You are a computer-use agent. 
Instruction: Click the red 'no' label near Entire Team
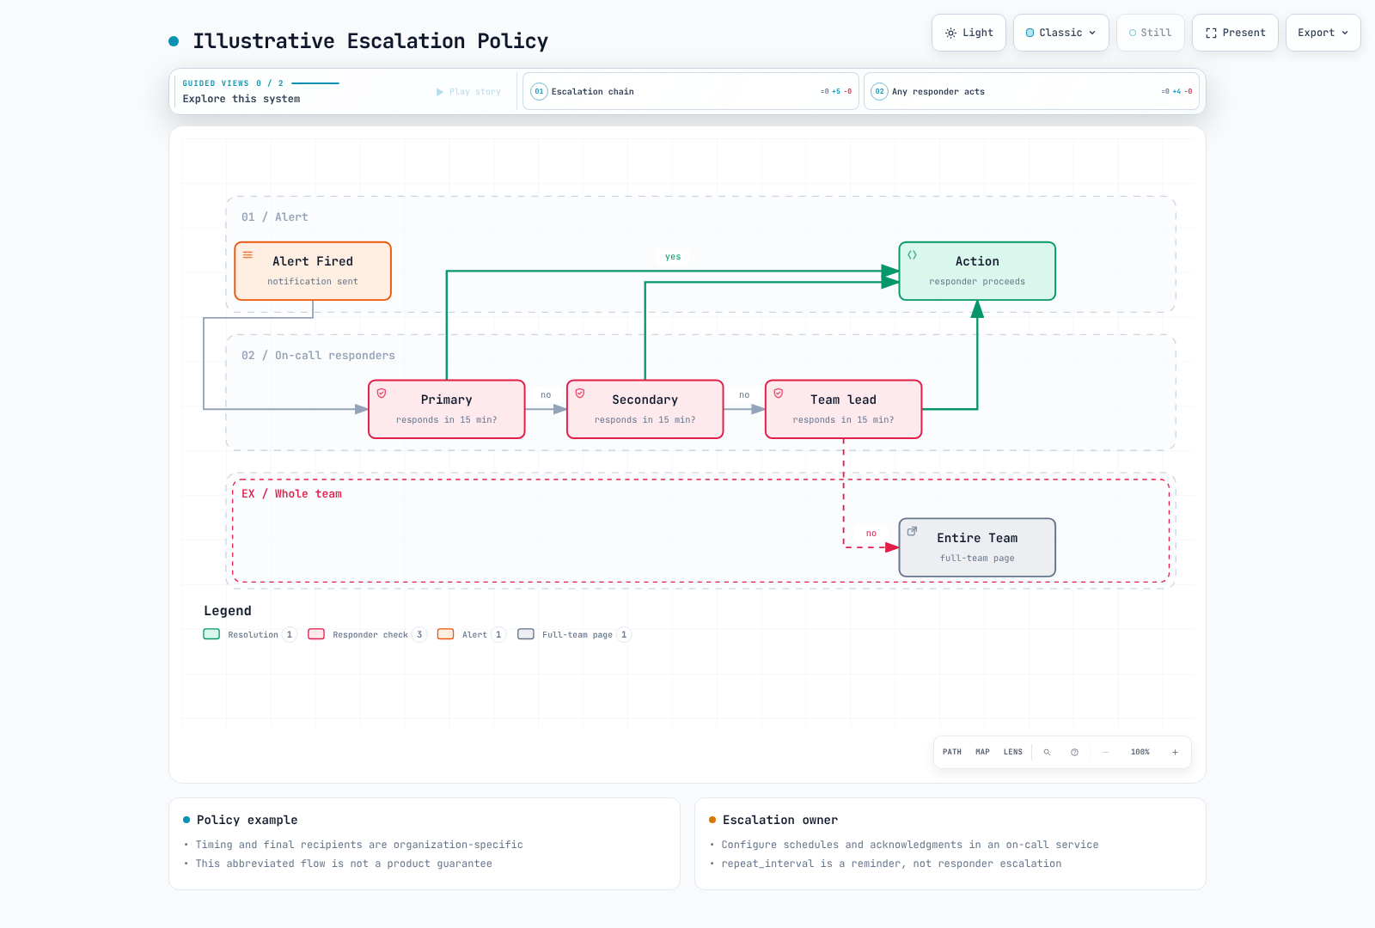871,534
